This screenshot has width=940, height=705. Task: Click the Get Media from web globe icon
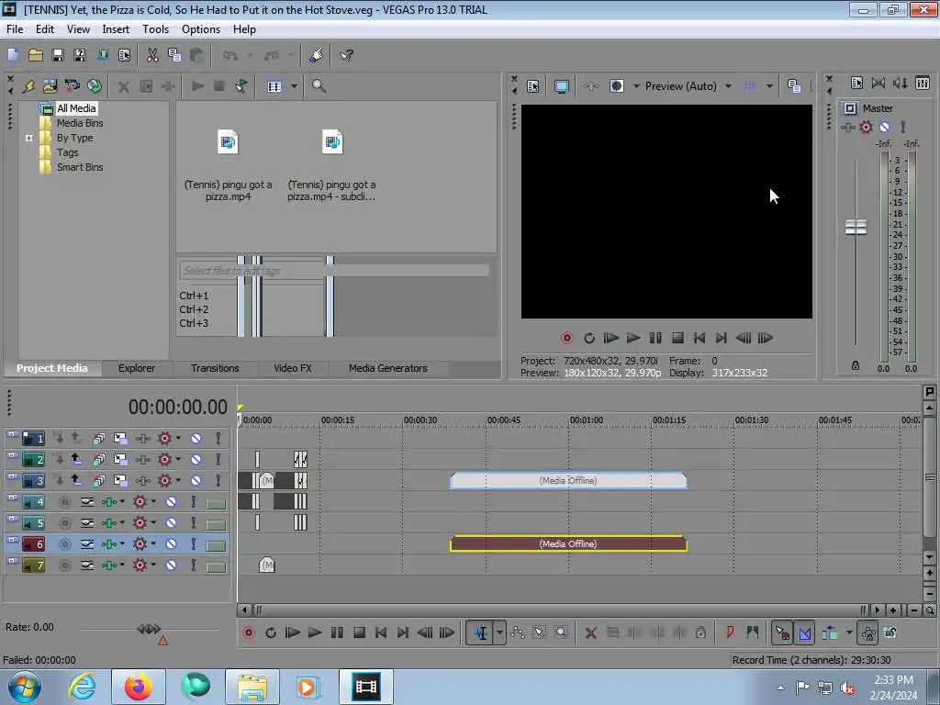pyautogui.click(x=95, y=86)
